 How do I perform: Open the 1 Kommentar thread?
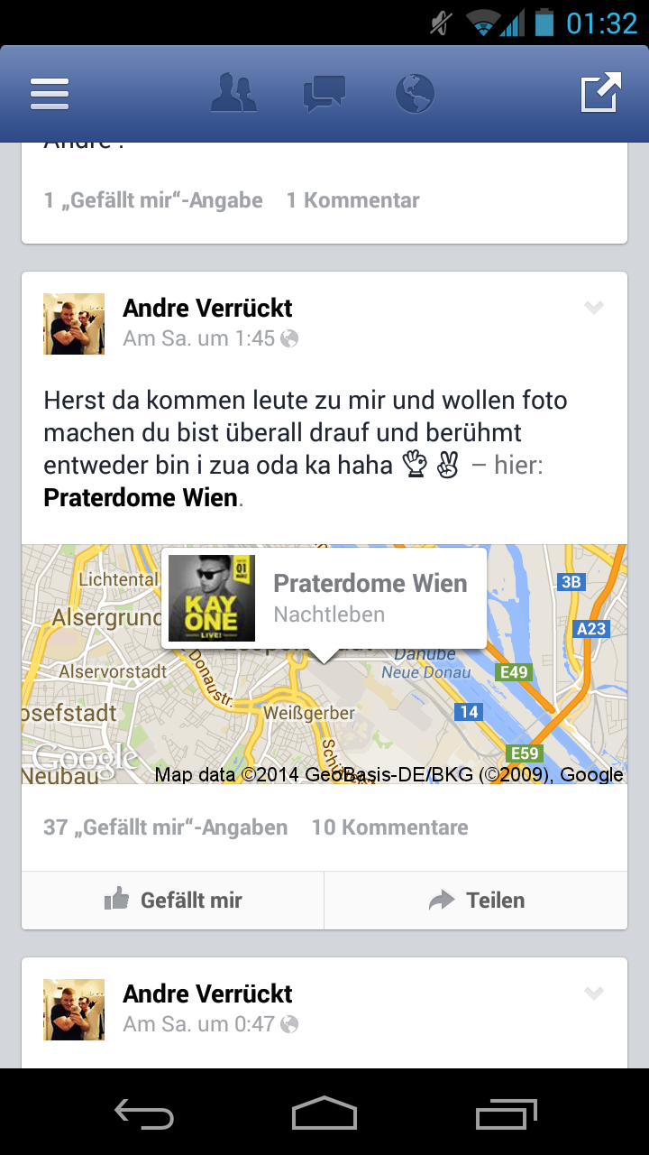(353, 200)
